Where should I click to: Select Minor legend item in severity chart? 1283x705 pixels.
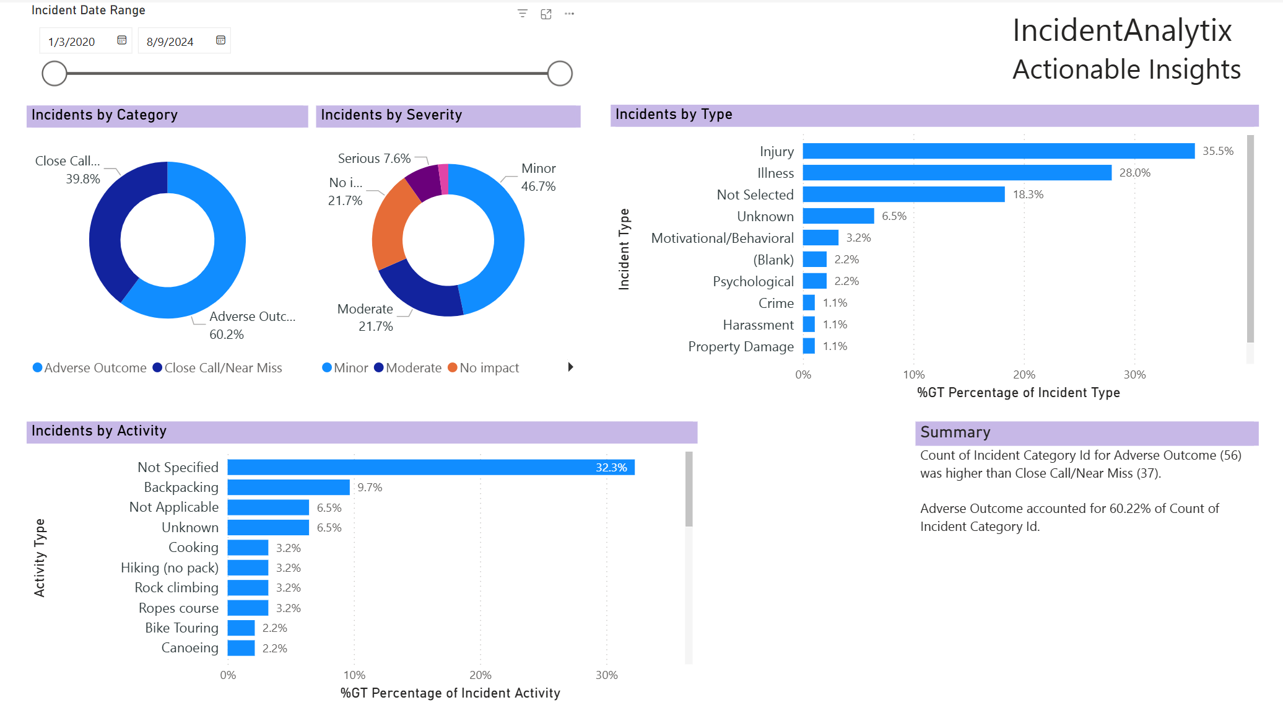[345, 368]
